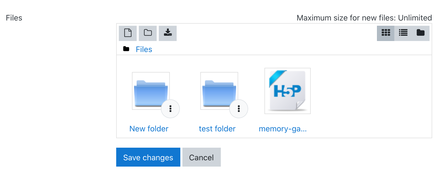
Task: Switch to icon grid view
Action: [386, 33]
